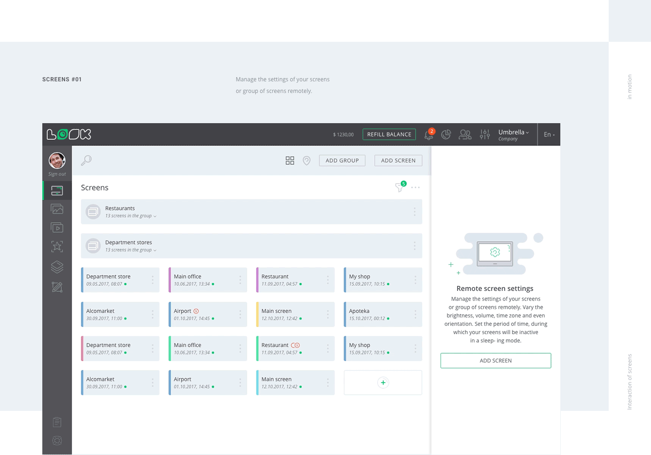Open the pie chart statistics icon
This screenshot has height=455, width=651.
[446, 134]
